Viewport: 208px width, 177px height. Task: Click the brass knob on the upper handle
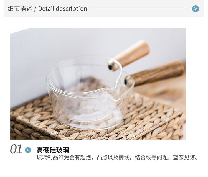click(113, 65)
